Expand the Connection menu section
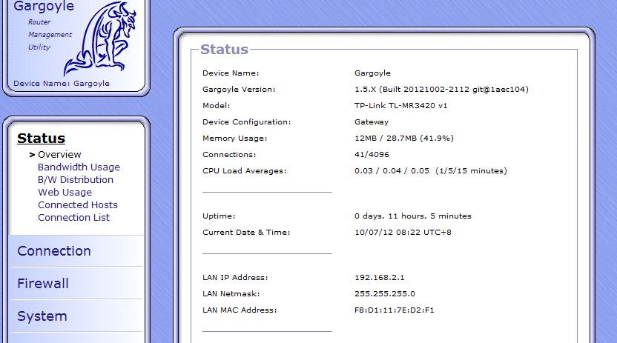The image size is (617, 343). [x=54, y=251]
